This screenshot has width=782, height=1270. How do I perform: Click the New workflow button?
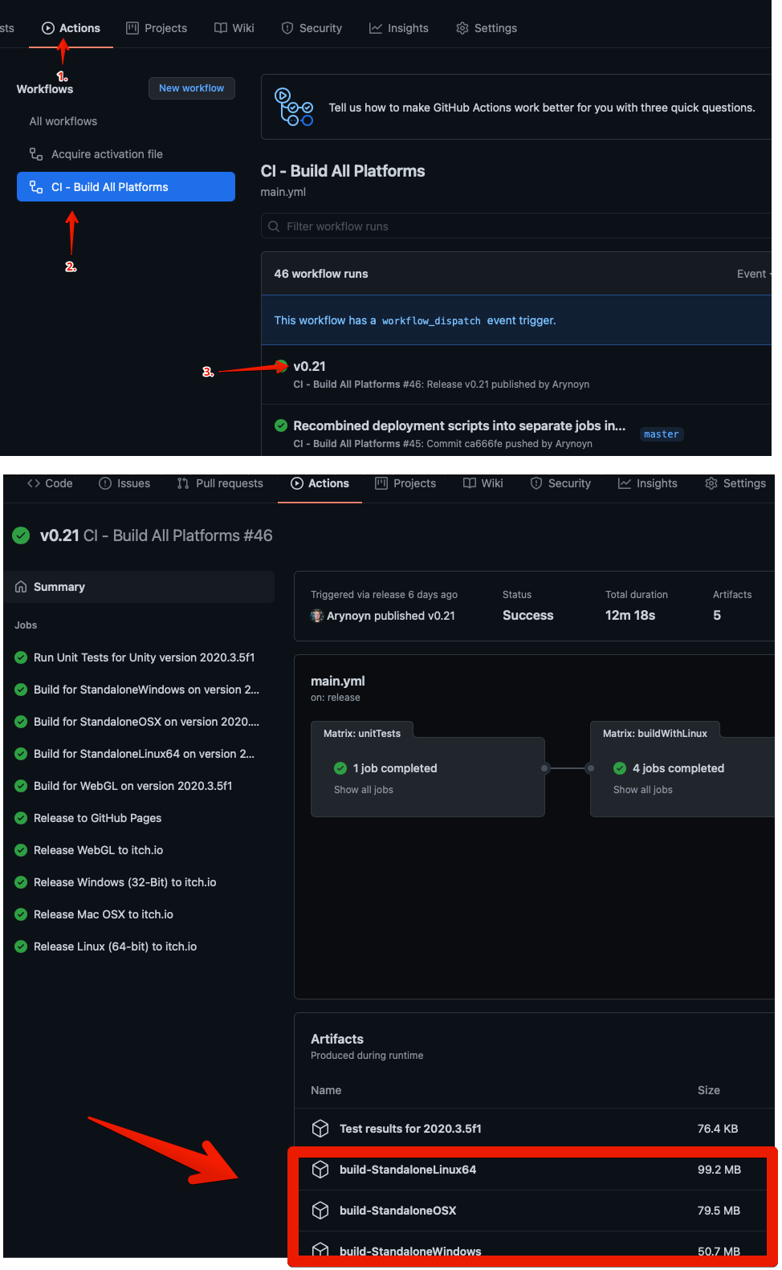[x=192, y=88]
